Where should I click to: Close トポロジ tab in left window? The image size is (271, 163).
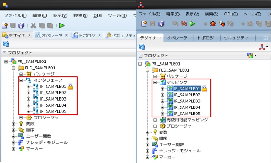[x=99, y=35]
